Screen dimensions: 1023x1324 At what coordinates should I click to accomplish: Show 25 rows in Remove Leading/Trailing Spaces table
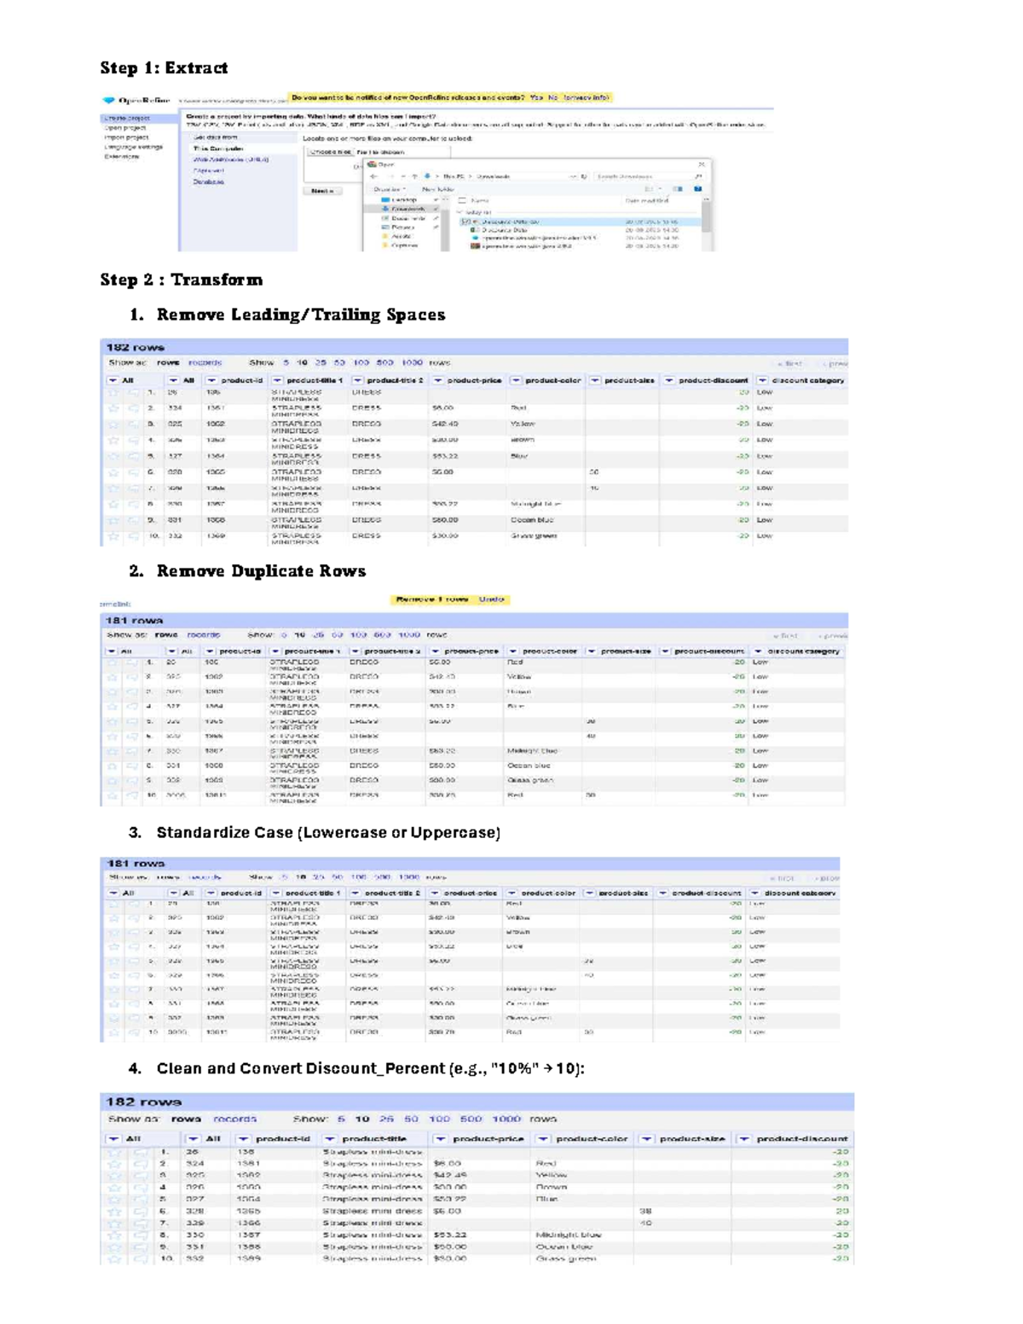[x=321, y=363]
